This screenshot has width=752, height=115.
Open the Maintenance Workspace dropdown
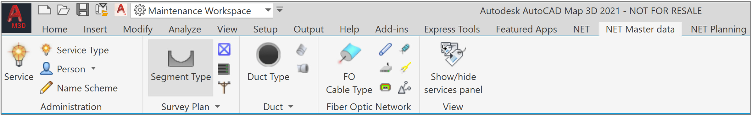coord(202,11)
